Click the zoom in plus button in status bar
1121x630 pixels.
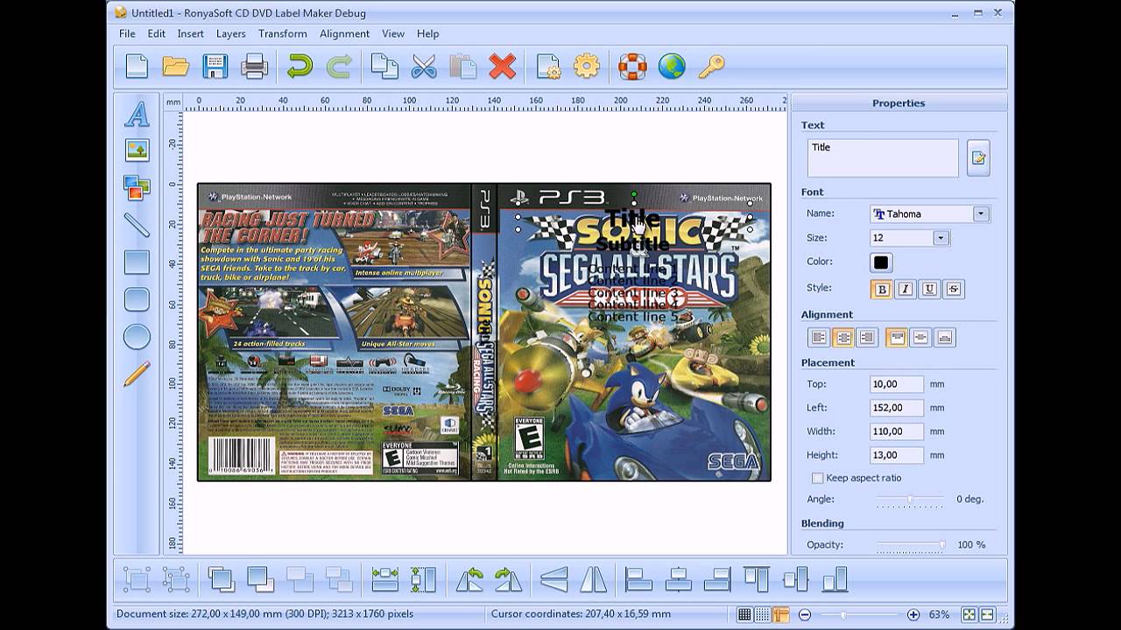click(913, 614)
